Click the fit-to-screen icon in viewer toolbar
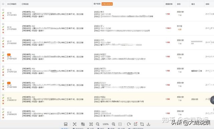Viewport: 214px width, 129px height. coord(91,124)
